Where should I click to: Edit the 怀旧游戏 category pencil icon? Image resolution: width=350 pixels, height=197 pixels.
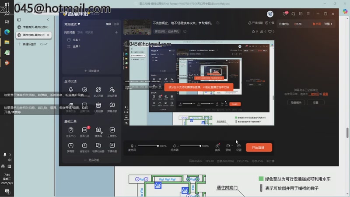[x=185, y=32]
